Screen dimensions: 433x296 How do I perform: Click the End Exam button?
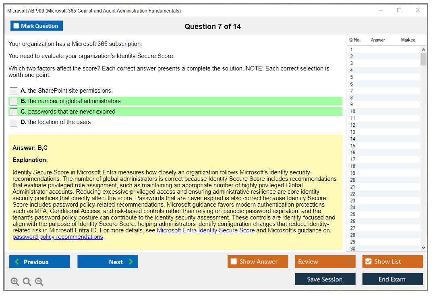[x=392, y=279]
